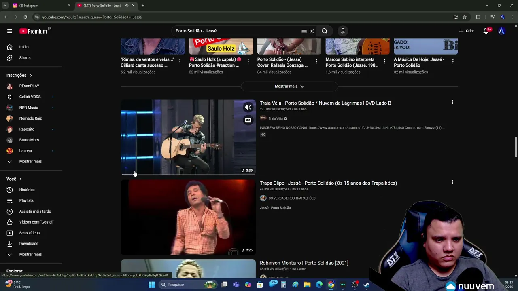Open notifications bell
This screenshot has width=518, height=291.
[x=486, y=31]
